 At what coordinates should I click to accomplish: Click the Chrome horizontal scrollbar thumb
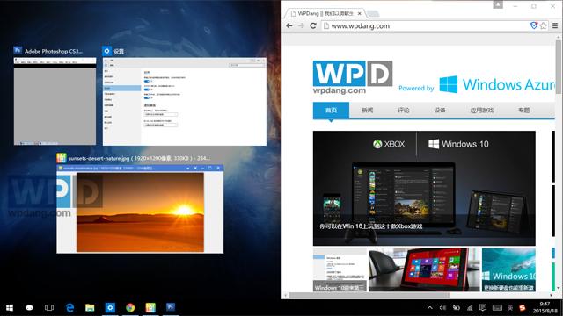[369, 295]
